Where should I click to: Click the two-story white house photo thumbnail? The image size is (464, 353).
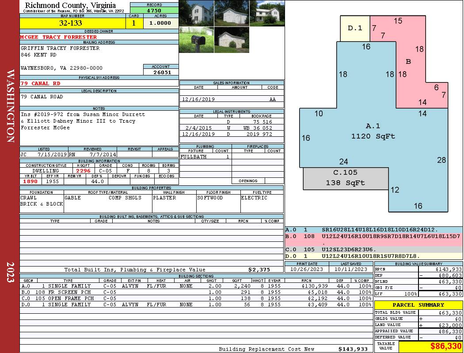(x=197, y=13)
